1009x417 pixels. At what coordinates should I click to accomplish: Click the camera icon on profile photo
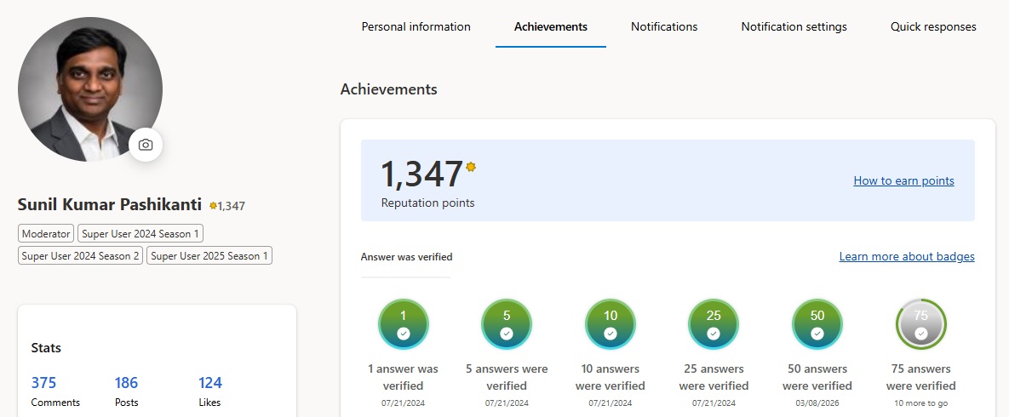pyautogui.click(x=146, y=145)
